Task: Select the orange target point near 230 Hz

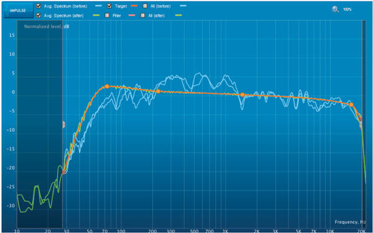Action: 158,91
